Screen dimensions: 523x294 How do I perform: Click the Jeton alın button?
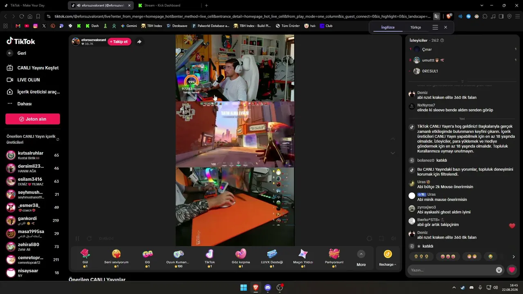click(33, 119)
